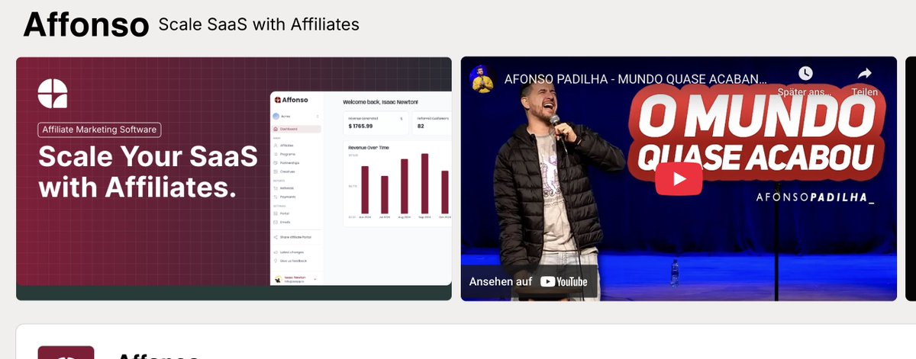
Task: Click the white Affonso logo in banner
Action: click(x=53, y=94)
